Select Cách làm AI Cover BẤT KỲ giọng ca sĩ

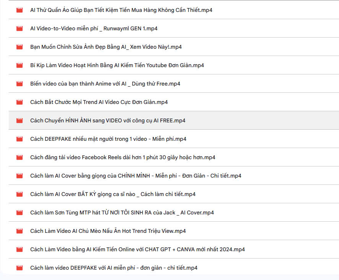[x=113, y=194]
